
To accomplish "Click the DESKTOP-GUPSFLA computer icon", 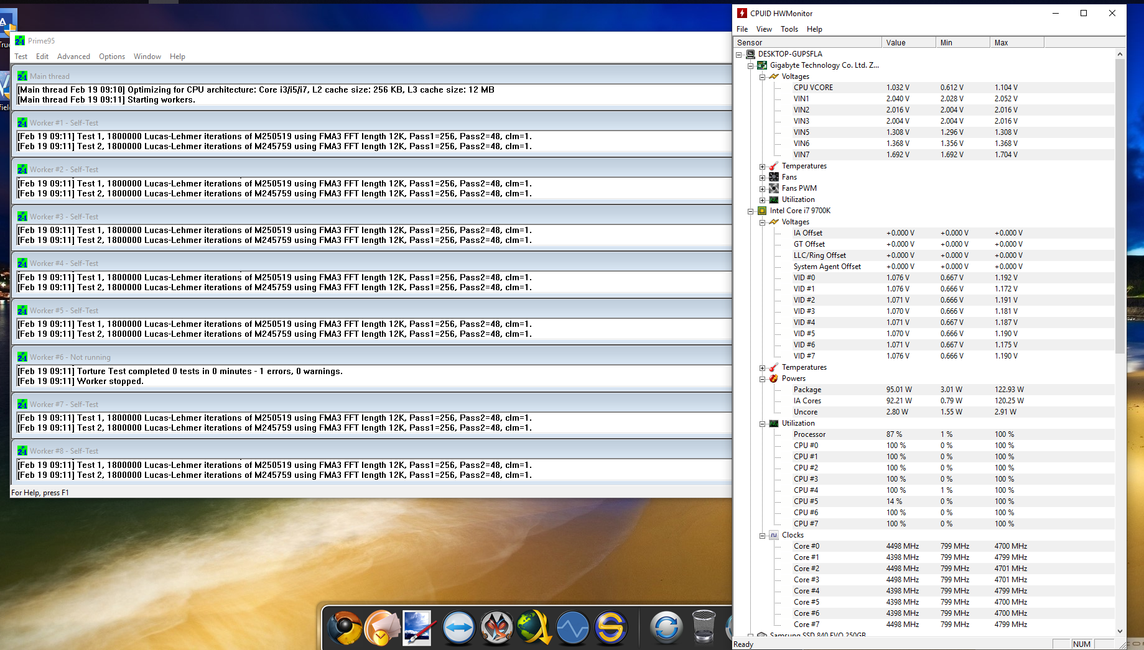I will click(x=751, y=54).
